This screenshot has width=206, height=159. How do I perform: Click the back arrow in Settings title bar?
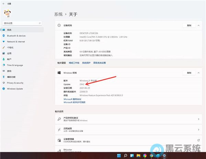tap(3, 4)
